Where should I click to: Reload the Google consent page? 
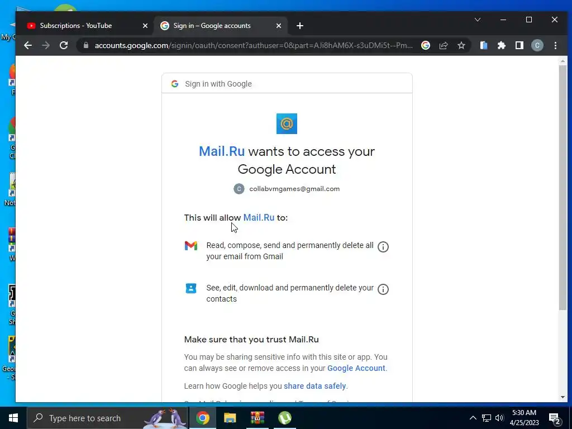coord(64,45)
